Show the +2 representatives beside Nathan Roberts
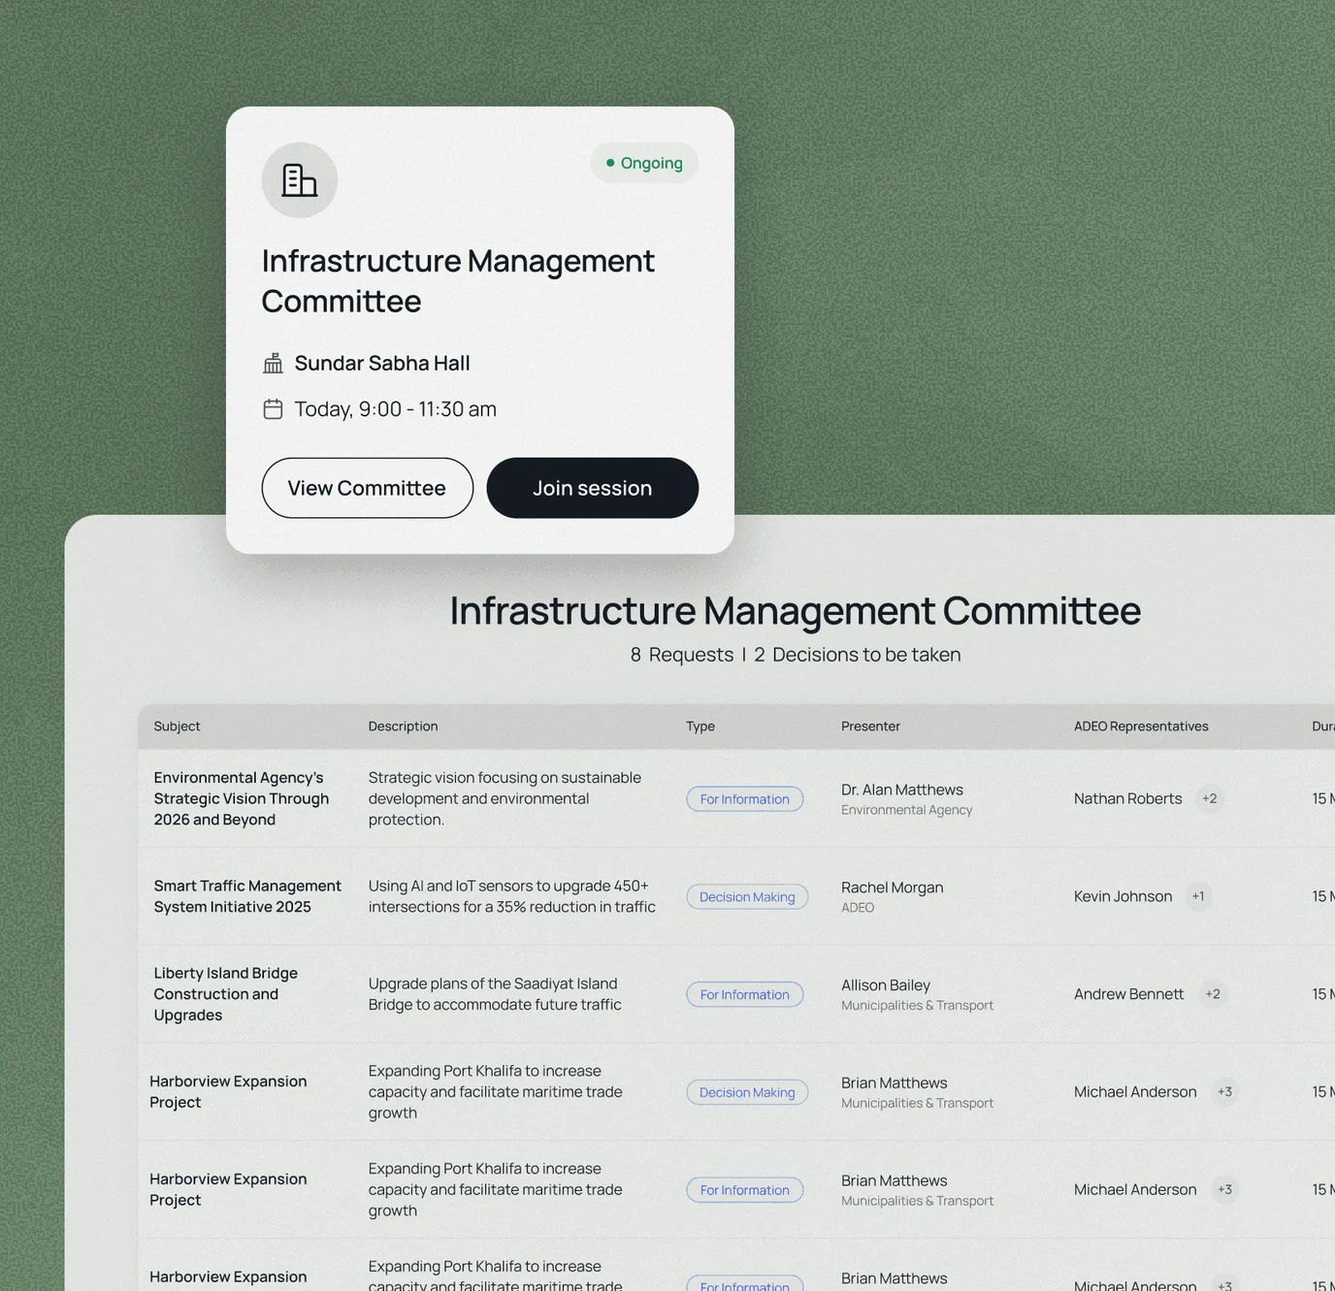 (x=1210, y=798)
